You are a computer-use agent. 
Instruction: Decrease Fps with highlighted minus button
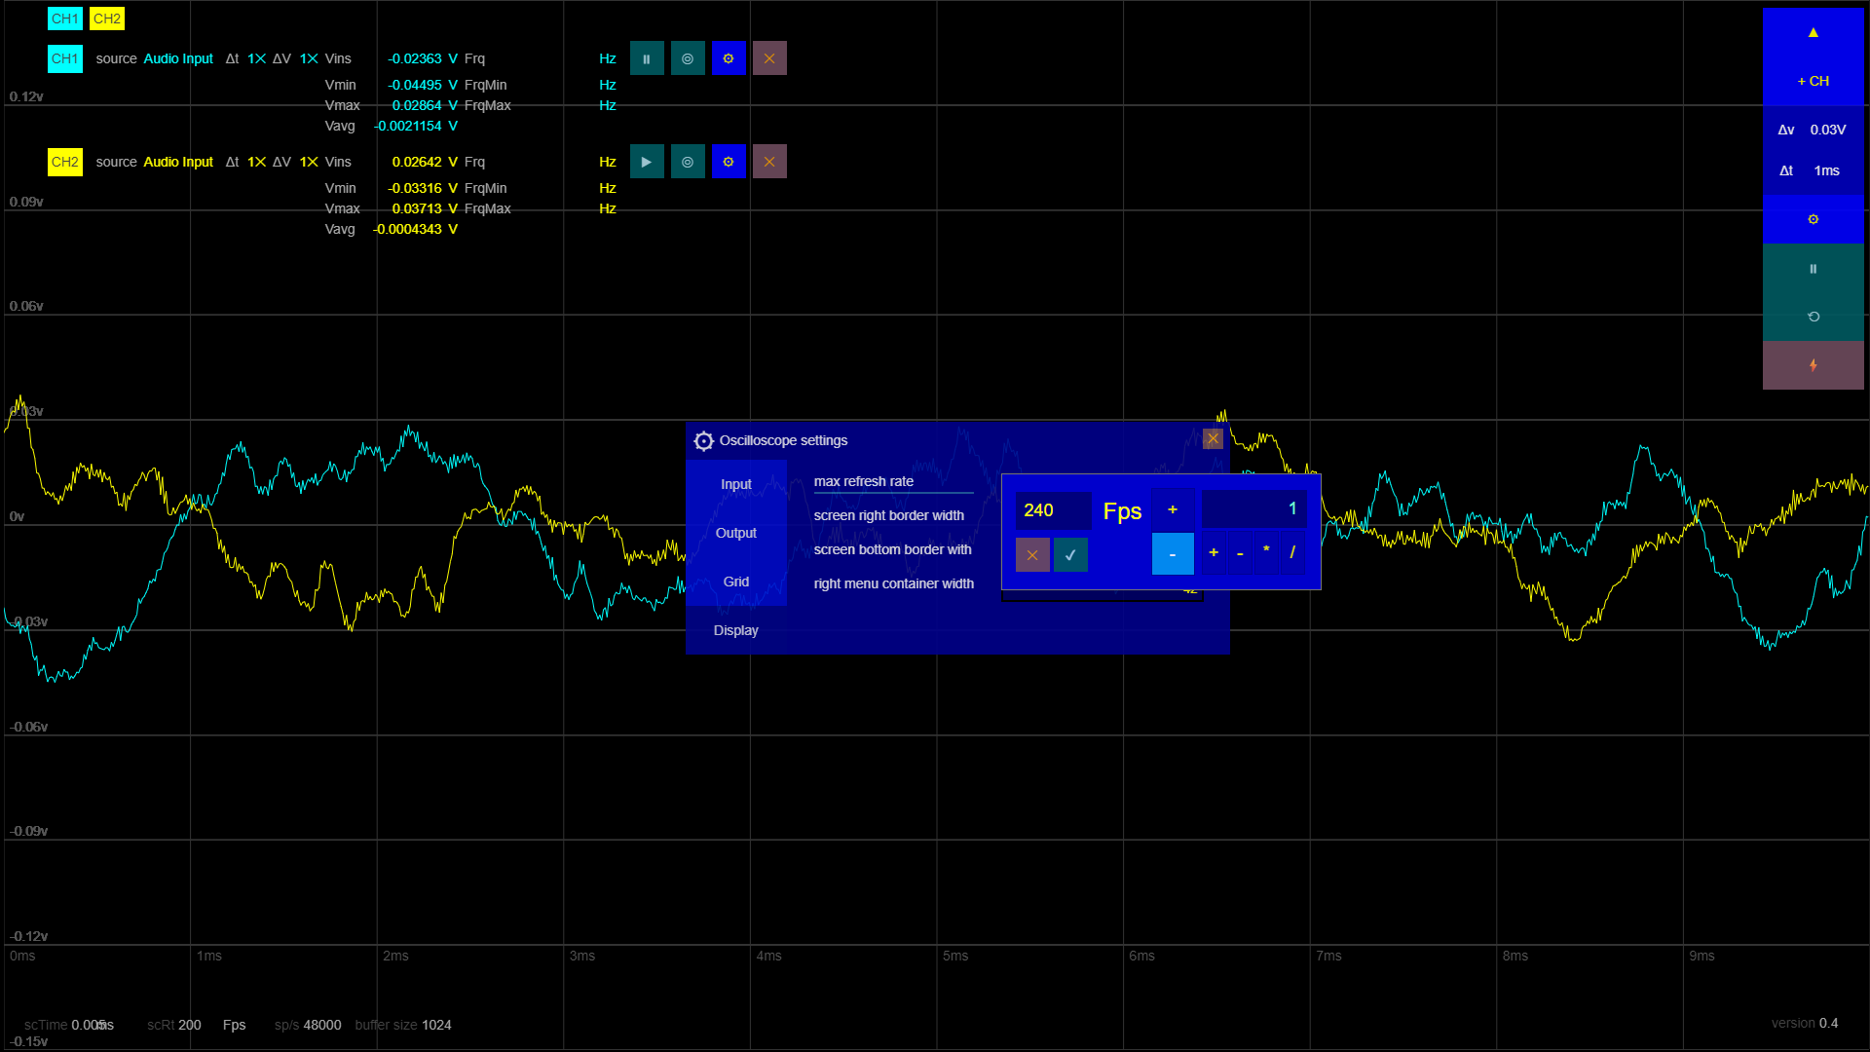pyautogui.click(x=1173, y=554)
